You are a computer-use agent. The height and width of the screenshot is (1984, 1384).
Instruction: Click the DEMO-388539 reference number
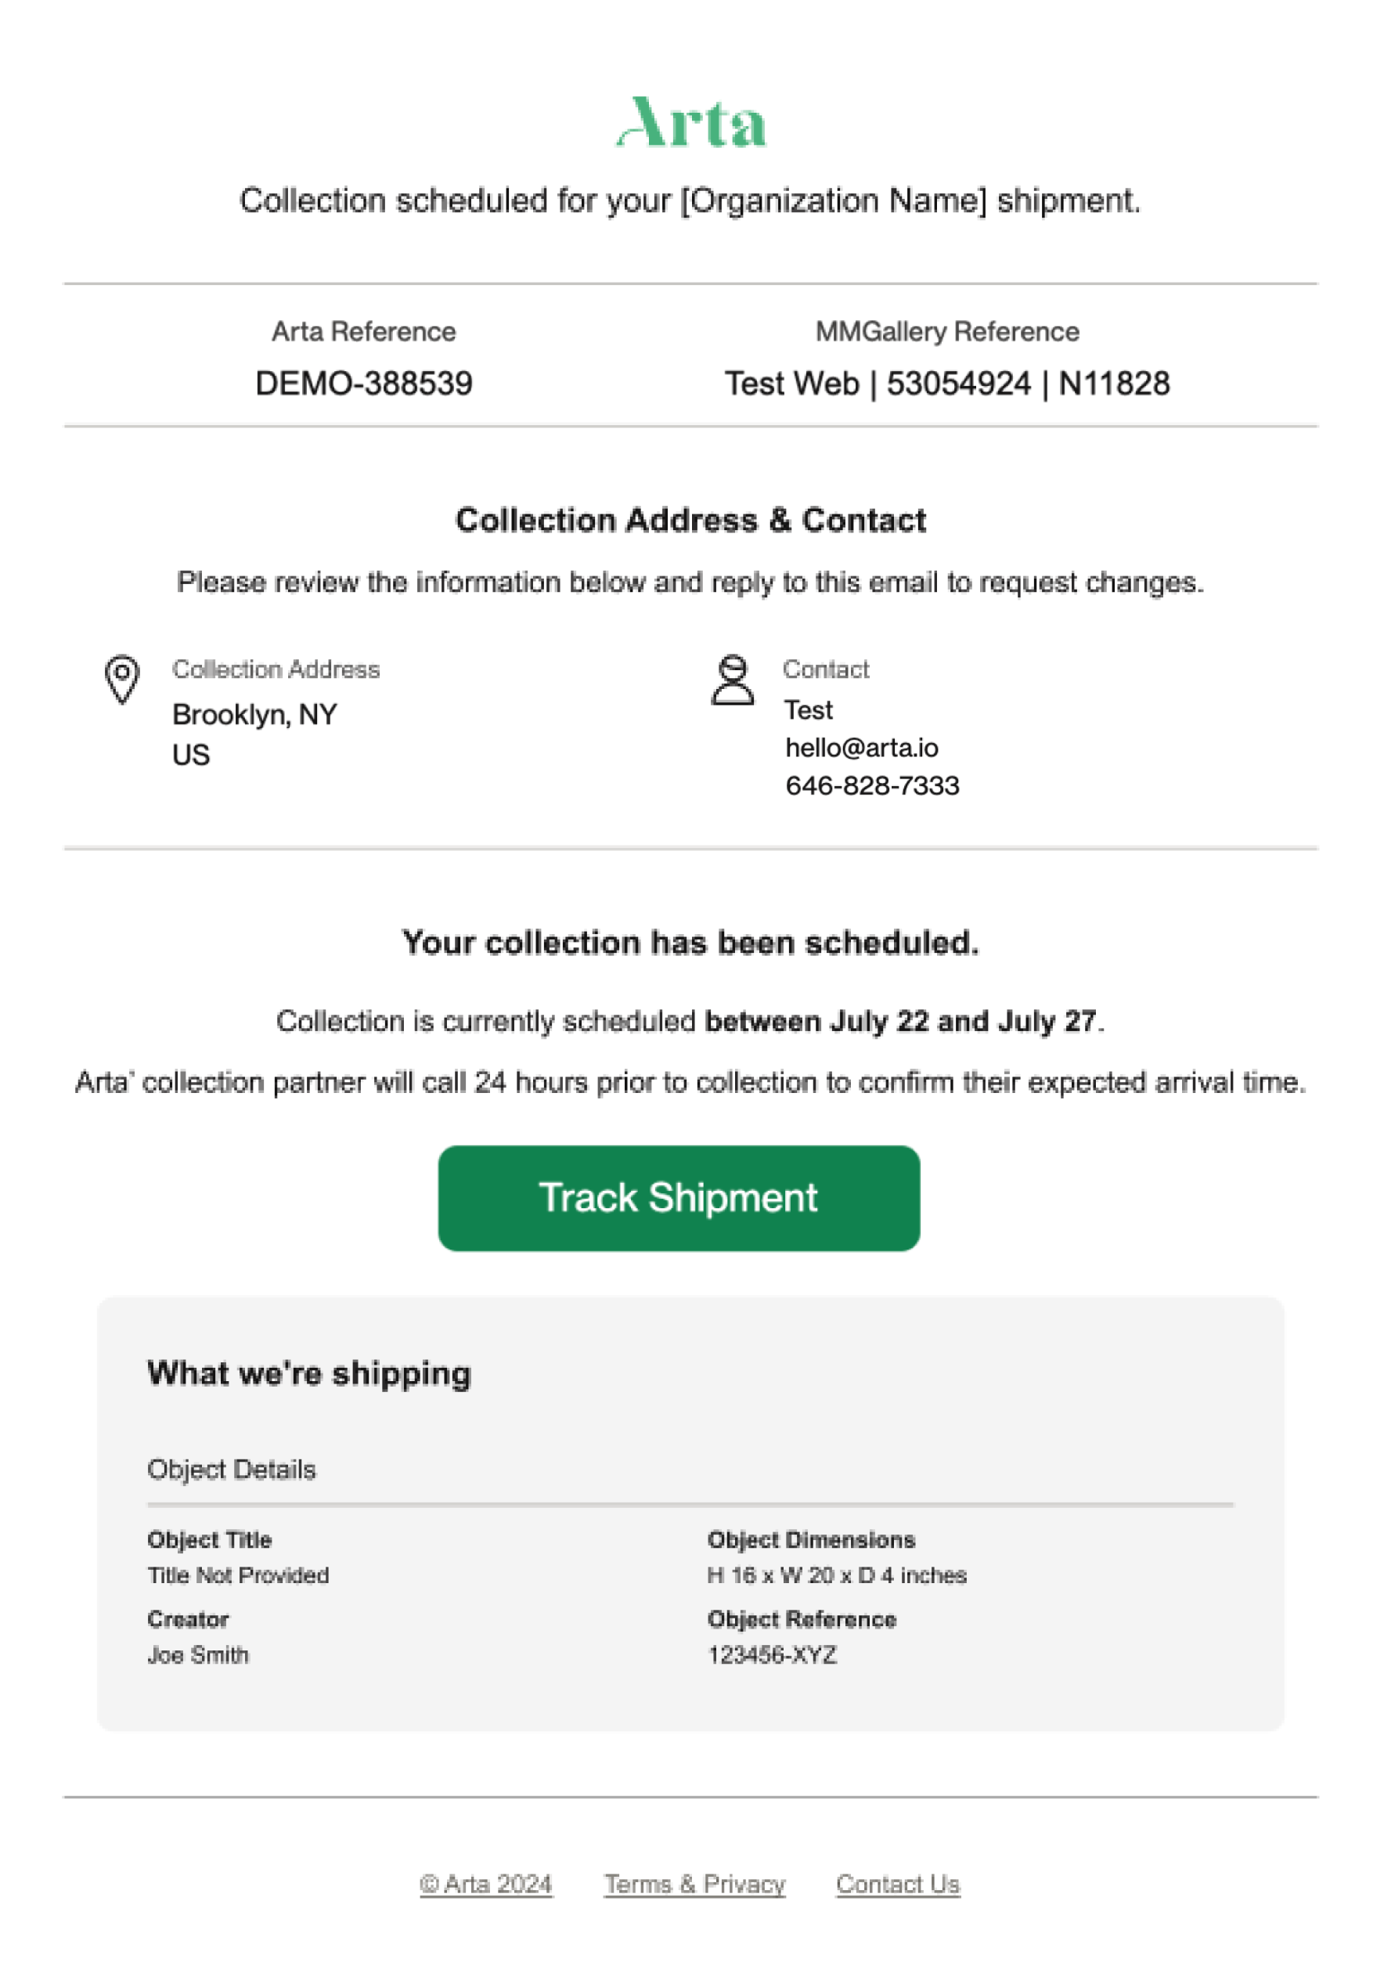click(364, 384)
